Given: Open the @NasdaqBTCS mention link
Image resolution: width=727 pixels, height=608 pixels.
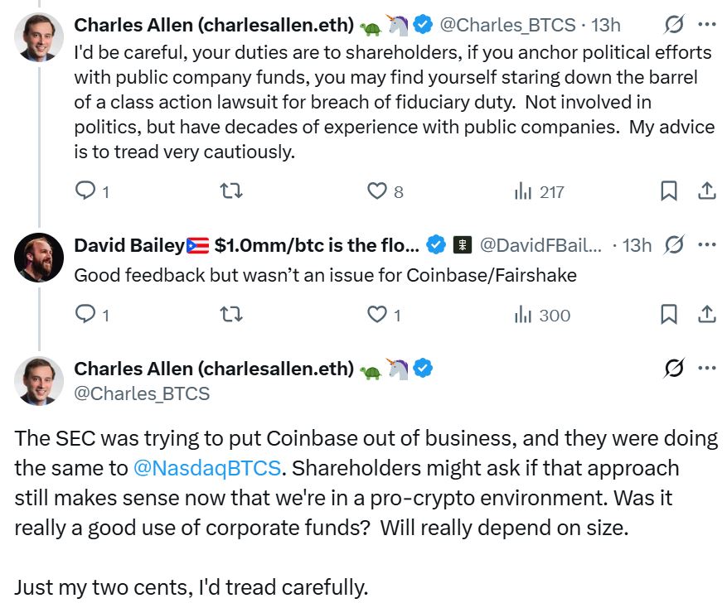Looking at the screenshot, I should [206, 467].
